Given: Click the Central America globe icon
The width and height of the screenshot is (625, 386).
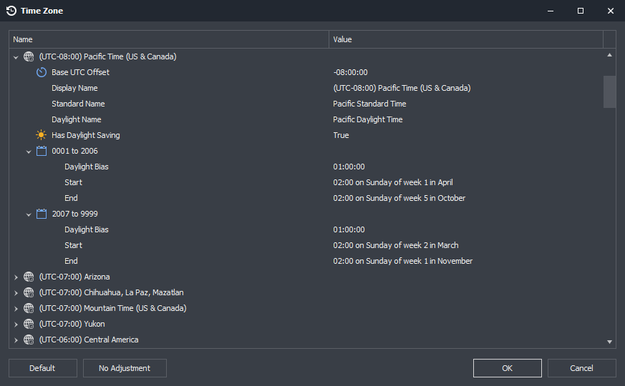Looking at the screenshot, I should (29, 340).
